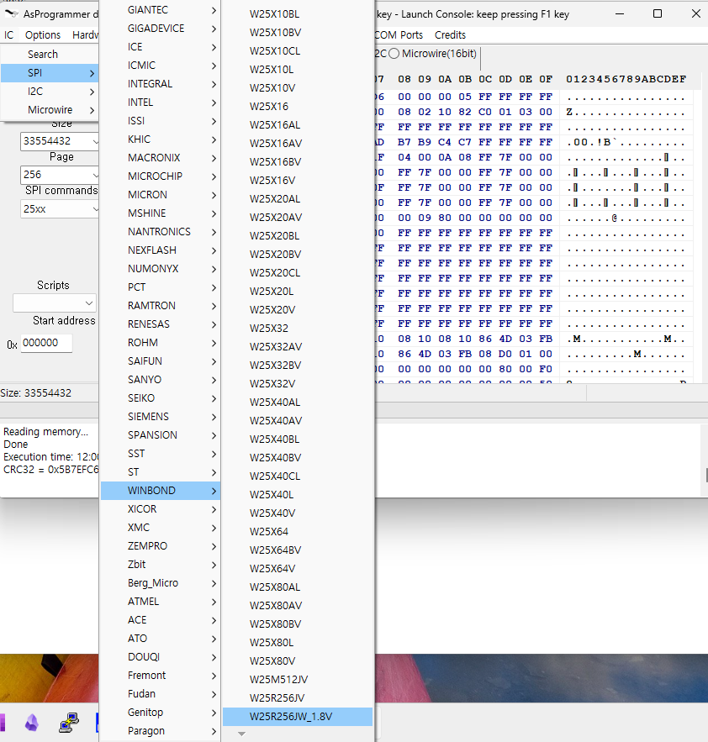Select chip W25R256JW_1.8V

coord(298,717)
